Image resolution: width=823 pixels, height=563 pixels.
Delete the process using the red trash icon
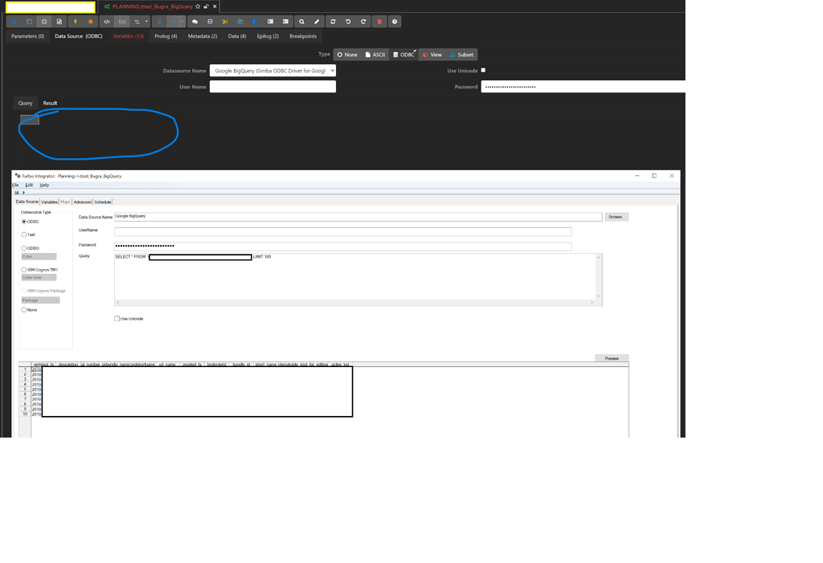378,22
